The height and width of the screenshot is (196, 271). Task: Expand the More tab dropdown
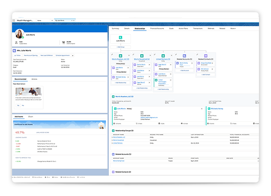tap(233, 28)
